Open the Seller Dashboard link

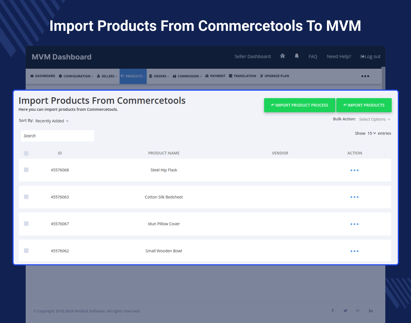[252, 57]
